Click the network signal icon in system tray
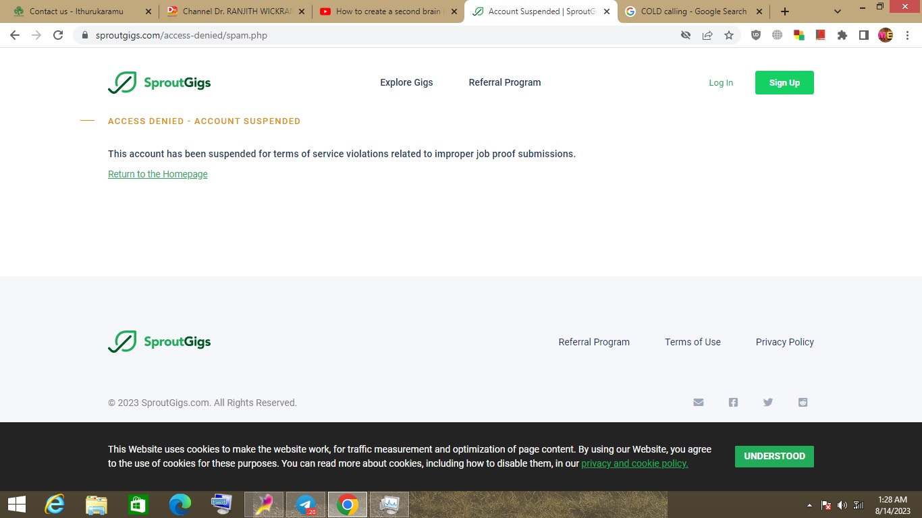This screenshot has height=518, width=922. 859,505
